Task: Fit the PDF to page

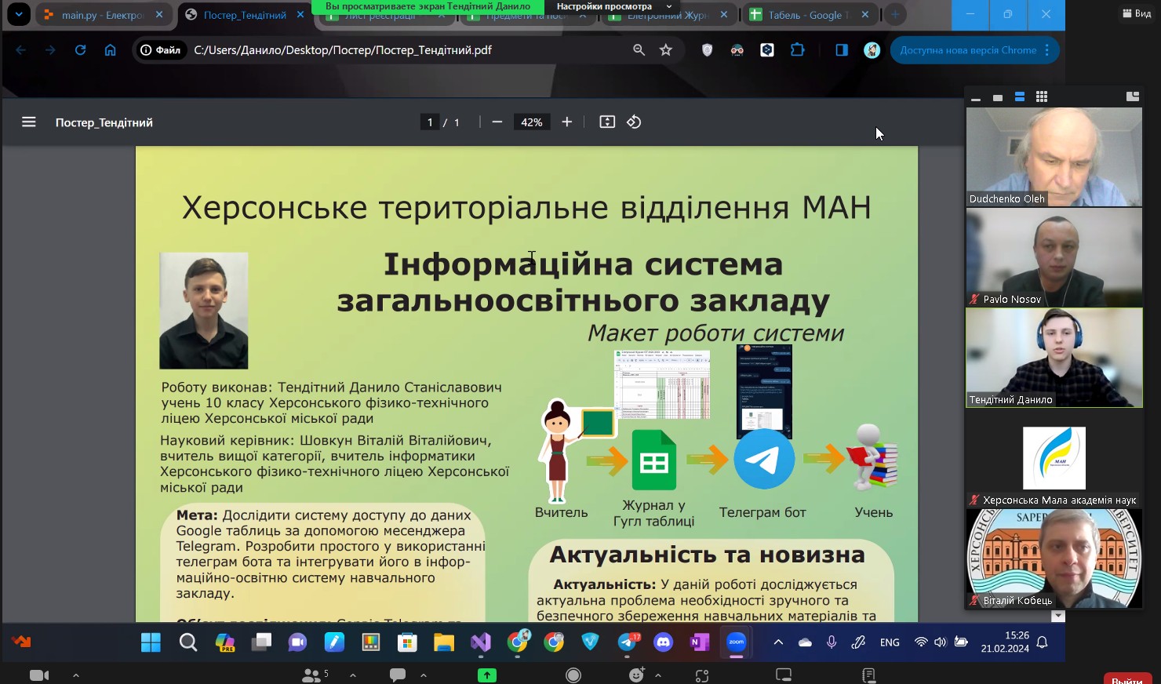Action: click(607, 122)
